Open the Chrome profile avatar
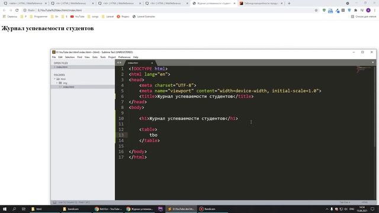 click(368, 11)
